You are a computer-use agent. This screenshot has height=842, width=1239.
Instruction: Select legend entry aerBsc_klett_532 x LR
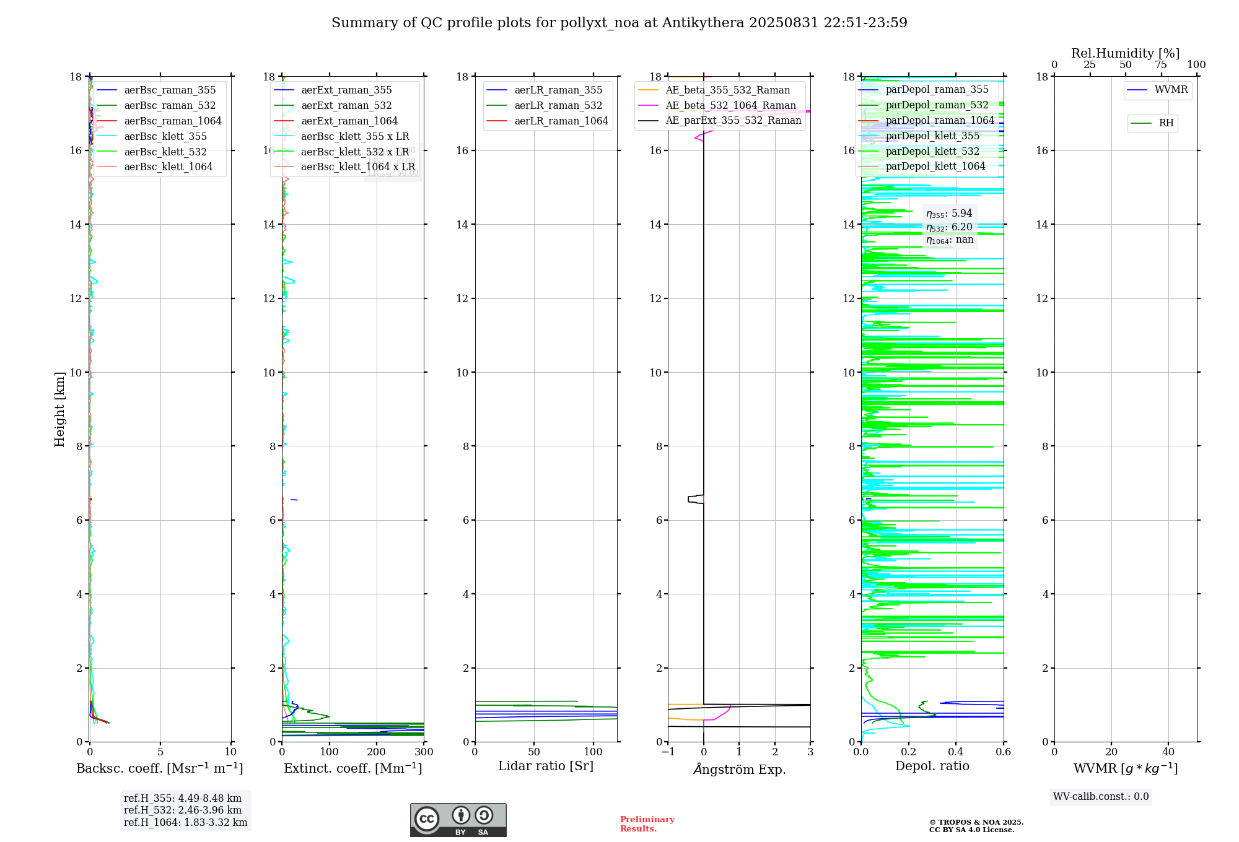[x=341, y=152]
